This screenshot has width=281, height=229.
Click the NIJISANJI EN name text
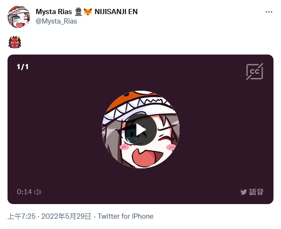(116, 12)
